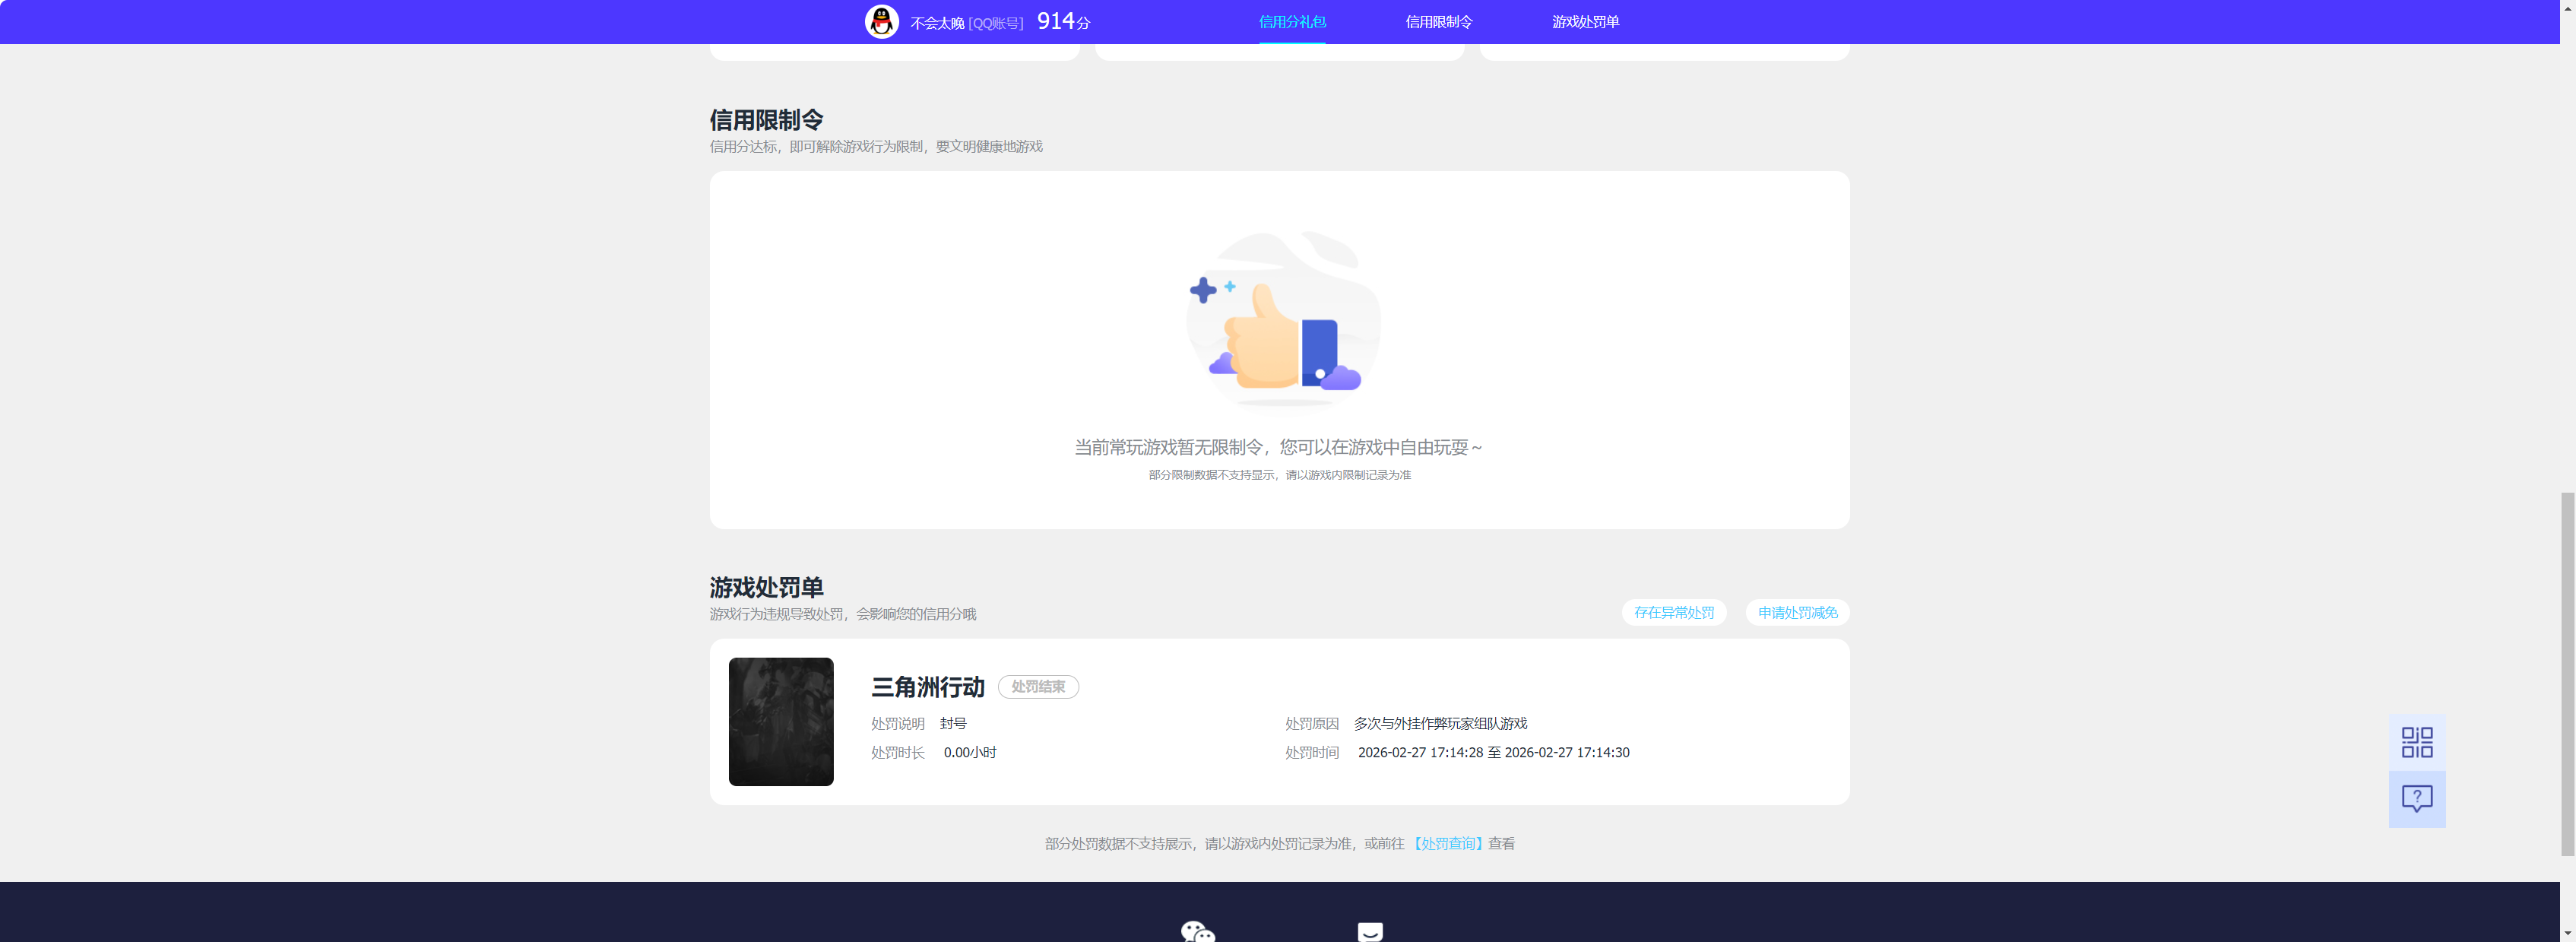
Task: Click the 信用限制令 section heading
Action: point(766,120)
